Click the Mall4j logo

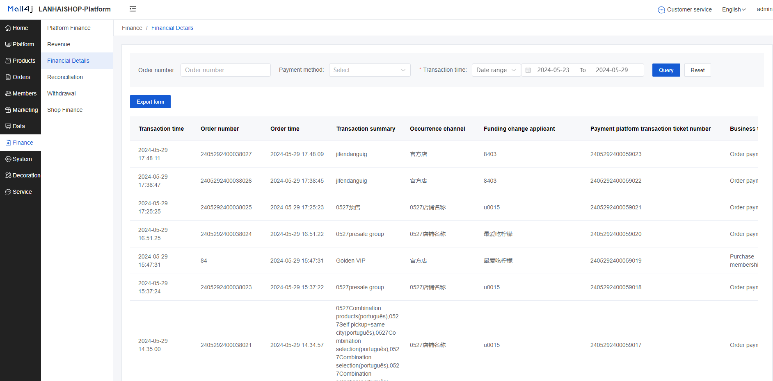[20, 9]
